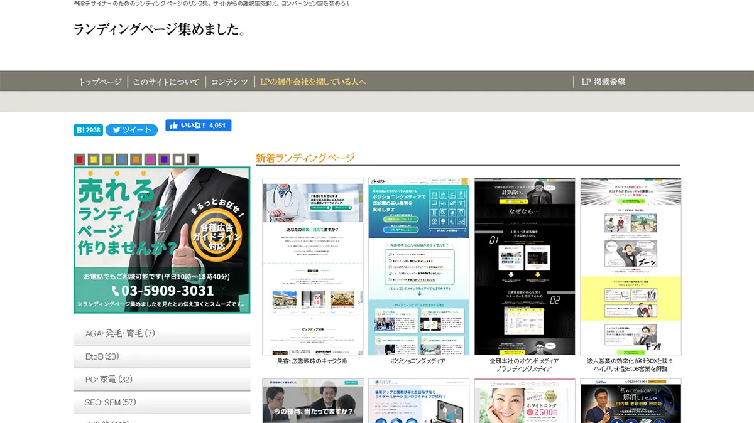
Task: Select the white color filter swatch
Action: point(178,159)
